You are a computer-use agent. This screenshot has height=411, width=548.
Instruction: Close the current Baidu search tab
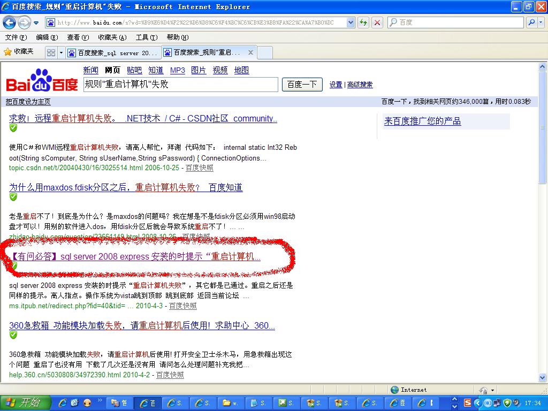[251, 52]
